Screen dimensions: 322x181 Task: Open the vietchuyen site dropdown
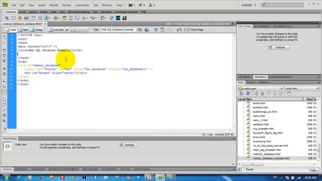point(261,88)
